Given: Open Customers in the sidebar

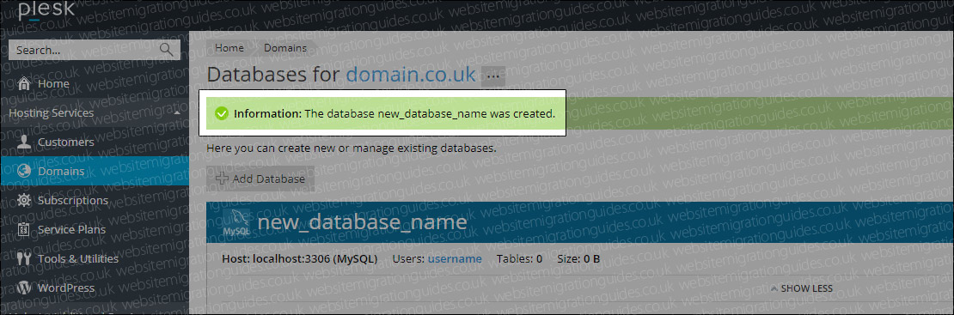Looking at the screenshot, I should (x=65, y=142).
